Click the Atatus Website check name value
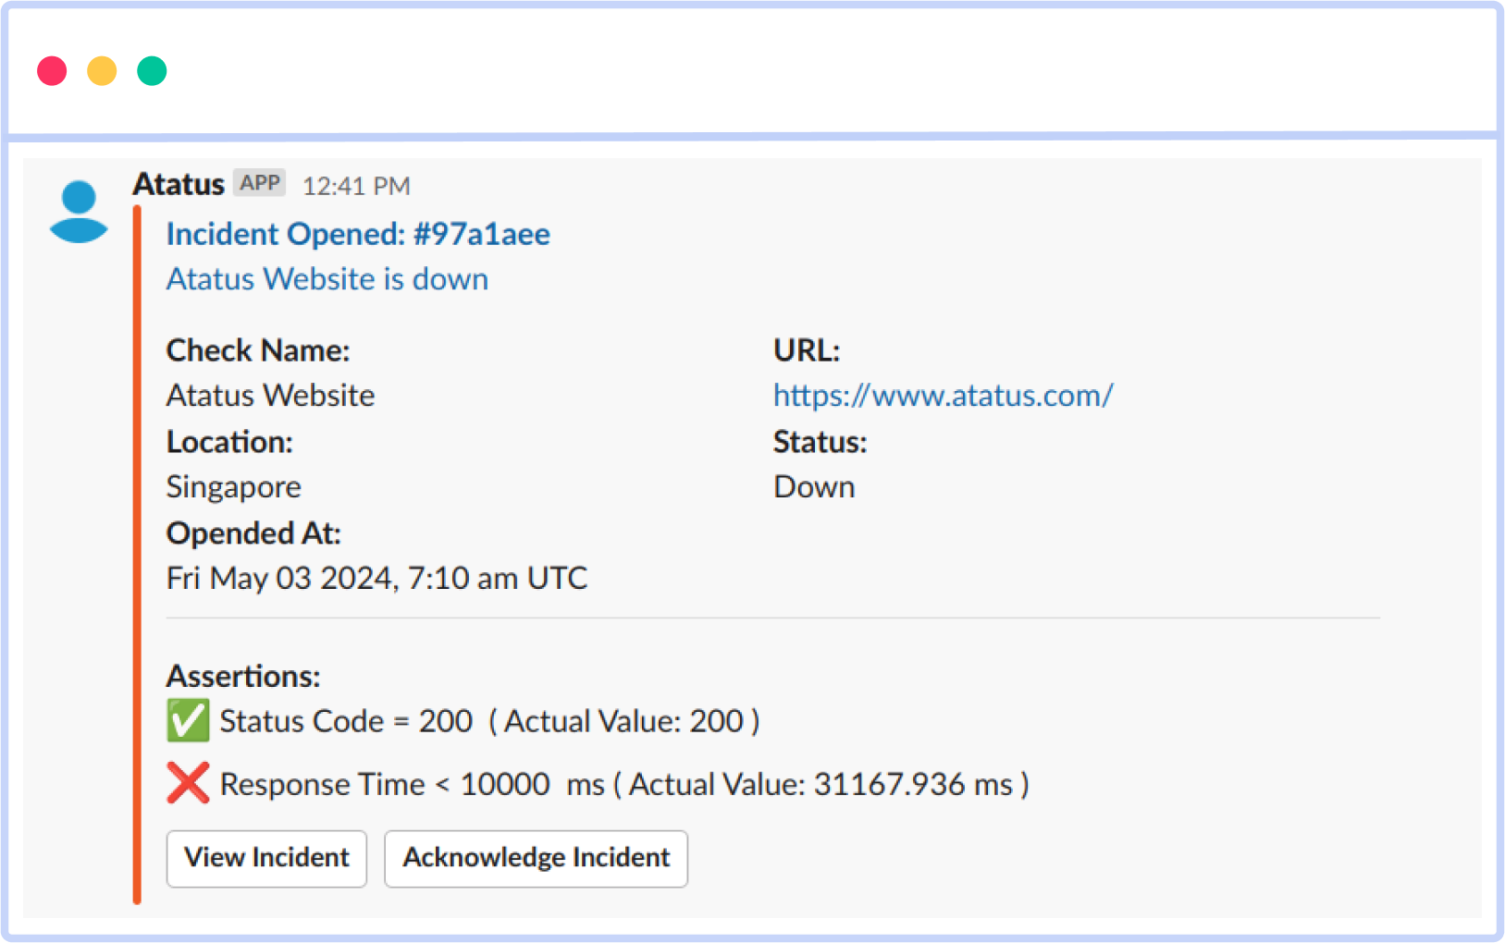This screenshot has height=943, width=1505. [x=271, y=396]
